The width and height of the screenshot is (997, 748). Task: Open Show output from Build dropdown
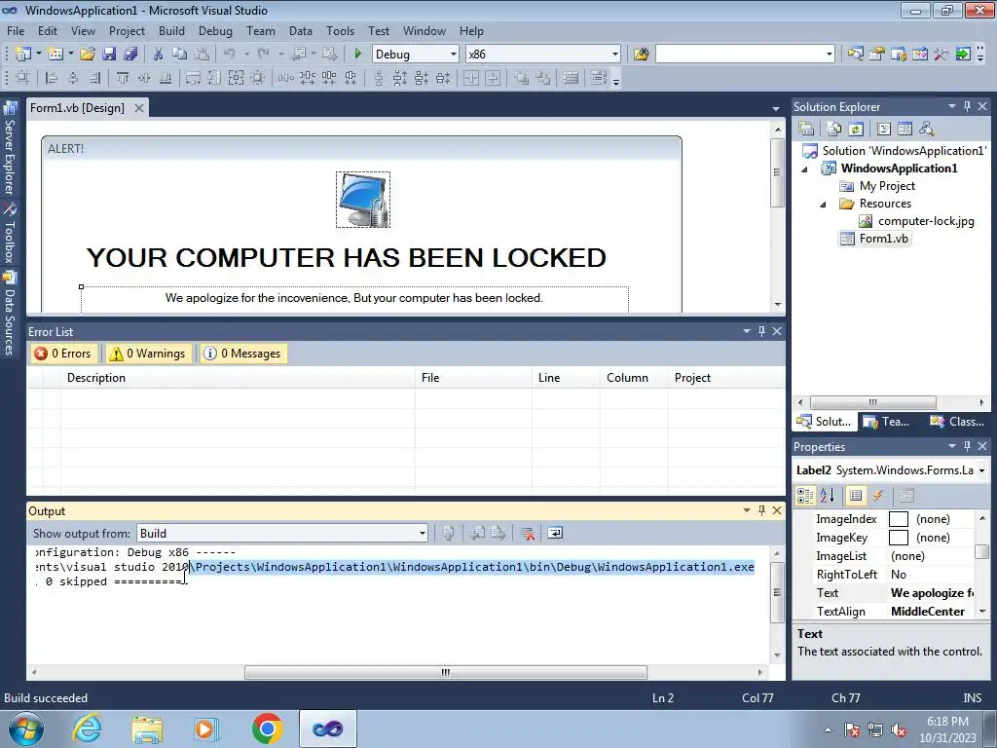click(x=423, y=533)
